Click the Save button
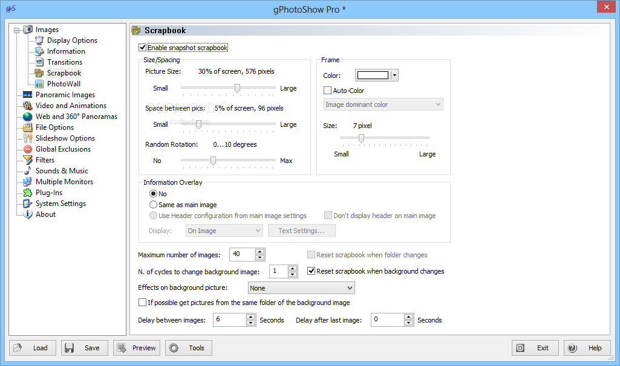Screen dimensions: 620x366 tap(84, 348)
